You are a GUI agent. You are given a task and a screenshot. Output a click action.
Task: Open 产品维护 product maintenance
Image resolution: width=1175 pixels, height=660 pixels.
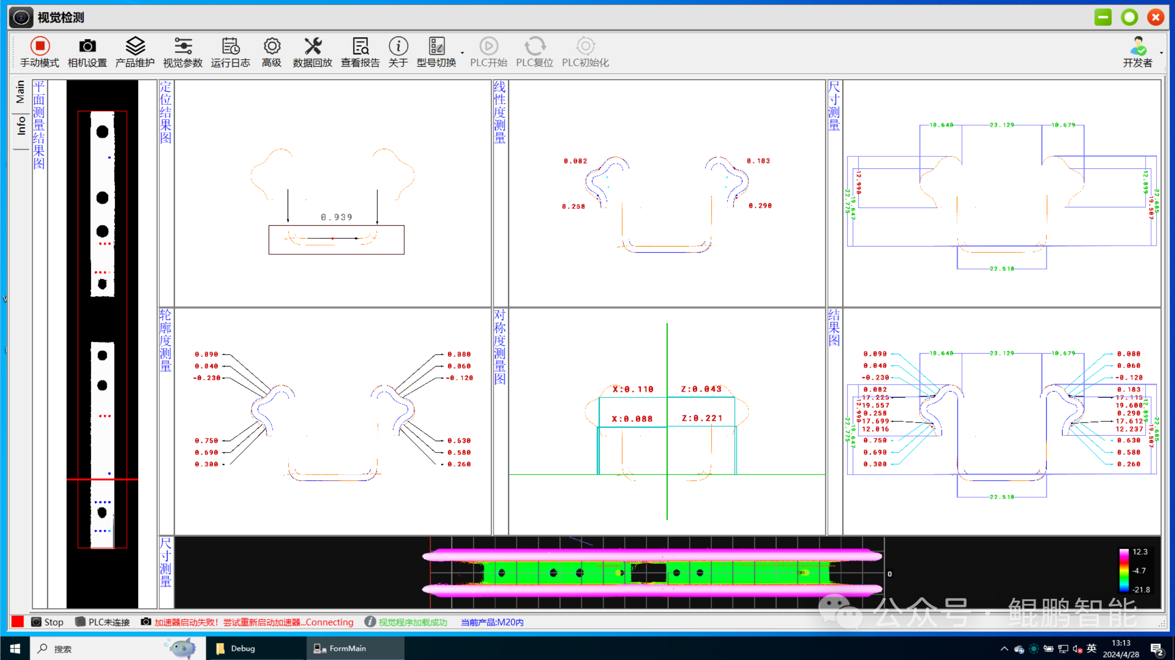click(x=135, y=46)
